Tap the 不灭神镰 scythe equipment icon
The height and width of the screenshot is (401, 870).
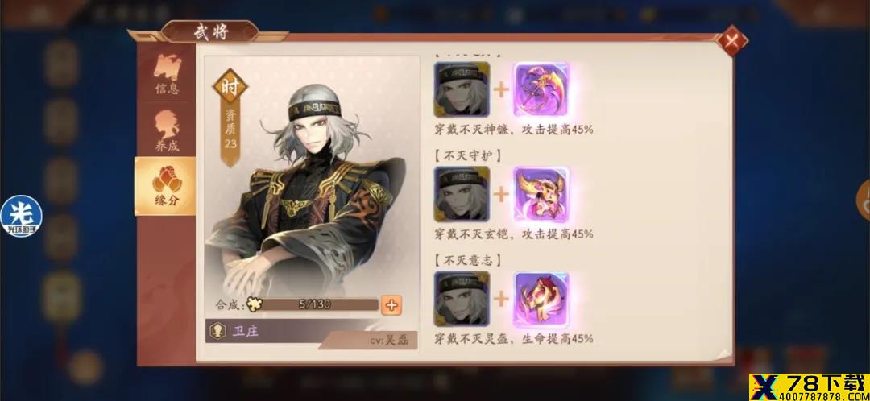tap(541, 89)
